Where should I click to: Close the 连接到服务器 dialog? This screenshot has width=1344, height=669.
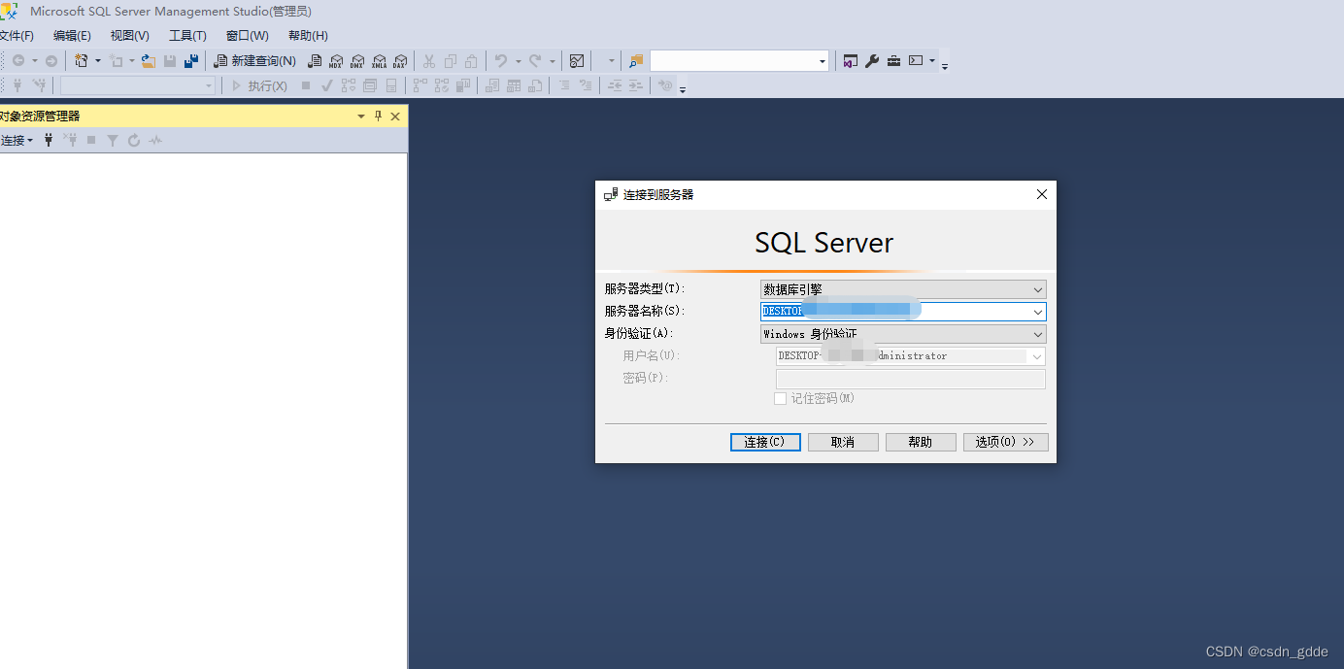pos(1042,194)
